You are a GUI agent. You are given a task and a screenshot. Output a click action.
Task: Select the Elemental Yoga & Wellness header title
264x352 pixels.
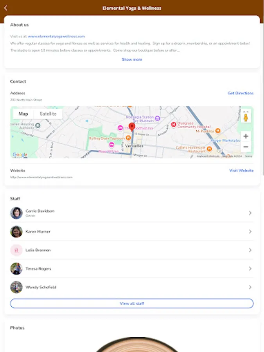pyautogui.click(x=132, y=8)
